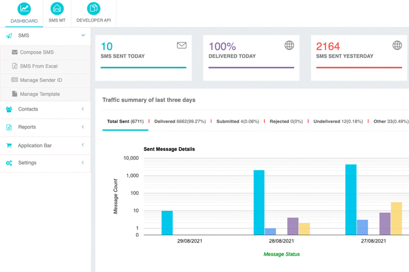Expand the Reports sidebar menu
This screenshot has height=272, width=409.
point(83,127)
